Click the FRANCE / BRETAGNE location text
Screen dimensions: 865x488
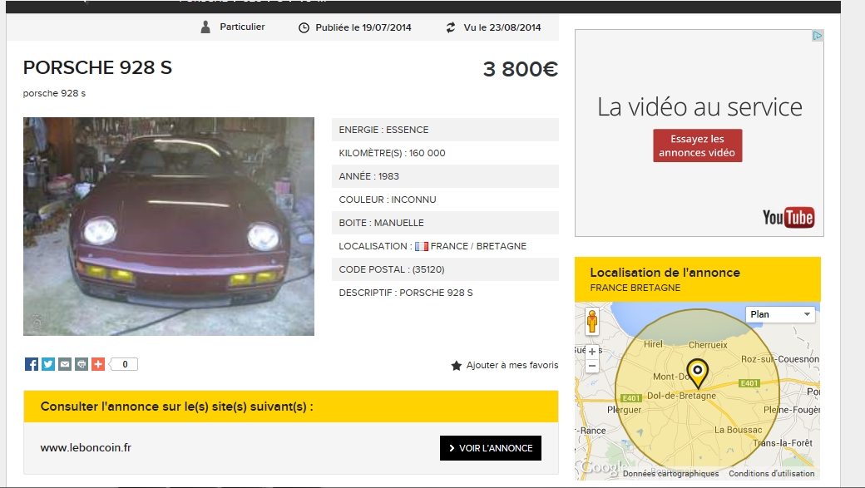click(x=478, y=246)
